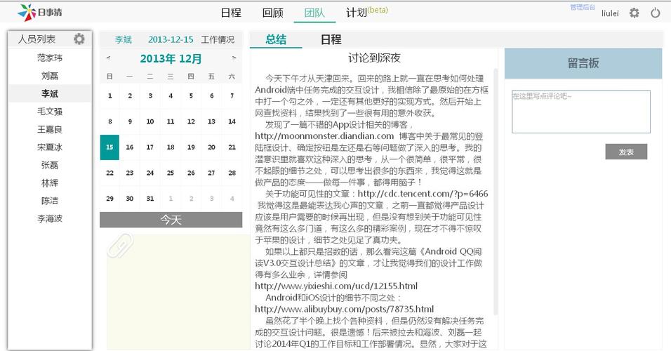Switch to the 总结 tab
The height and width of the screenshot is (351, 671).
tap(276, 39)
